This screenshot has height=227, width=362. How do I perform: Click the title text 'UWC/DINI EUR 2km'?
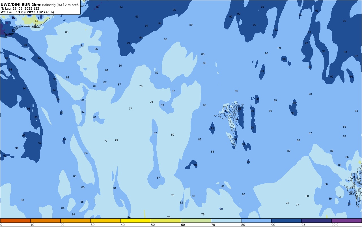tap(20, 5)
